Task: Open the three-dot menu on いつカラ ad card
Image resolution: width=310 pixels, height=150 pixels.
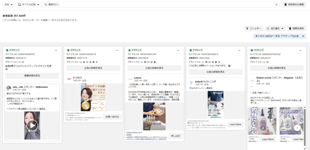Action: pyautogui.click(x=117, y=50)
